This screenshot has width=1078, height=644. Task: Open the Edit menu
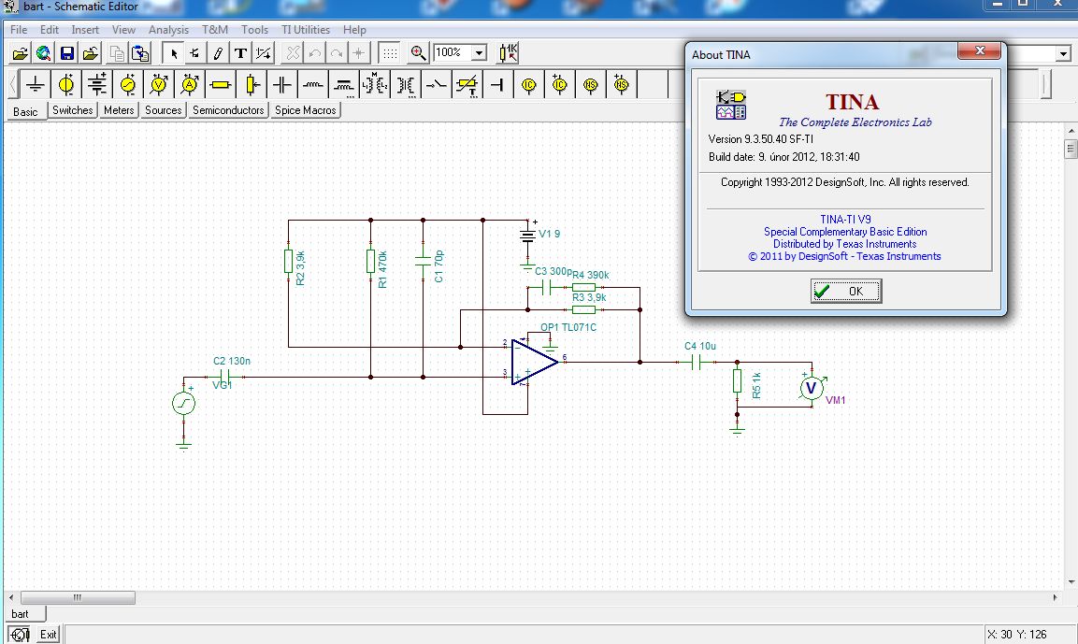click(50, 30)
